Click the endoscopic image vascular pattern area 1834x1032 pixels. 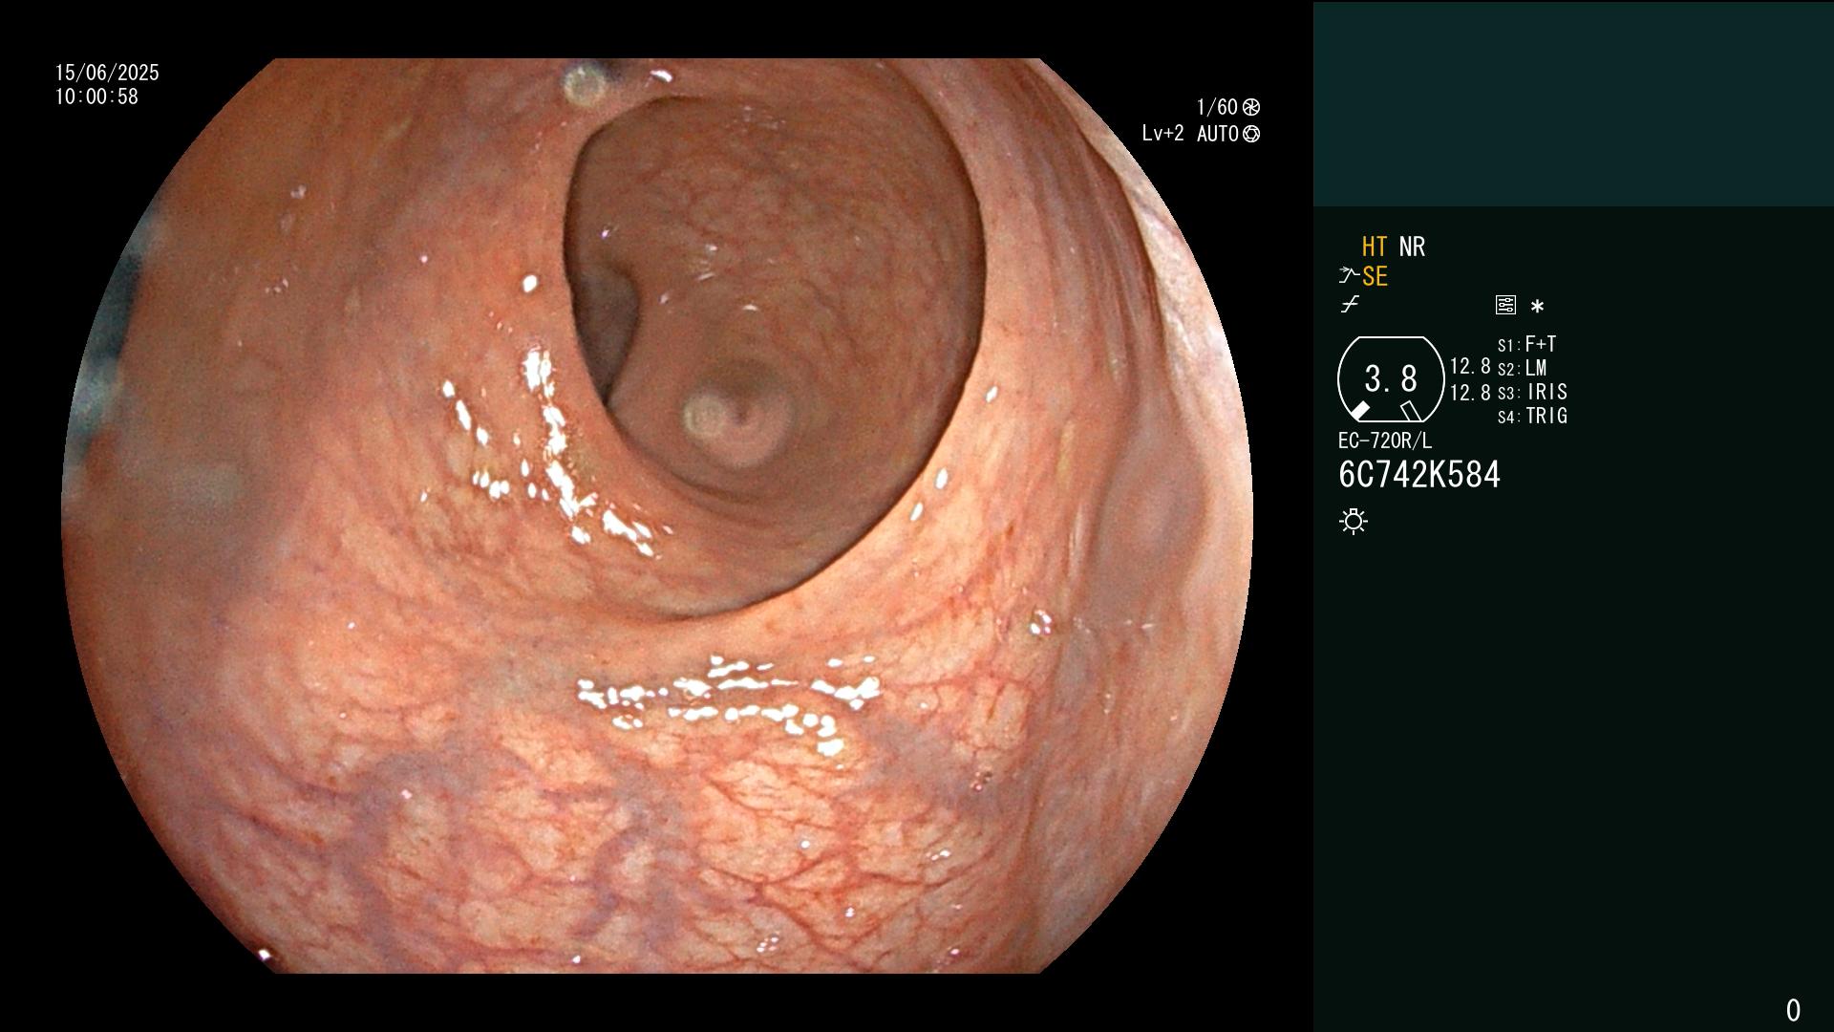click(x=657, y=516)
